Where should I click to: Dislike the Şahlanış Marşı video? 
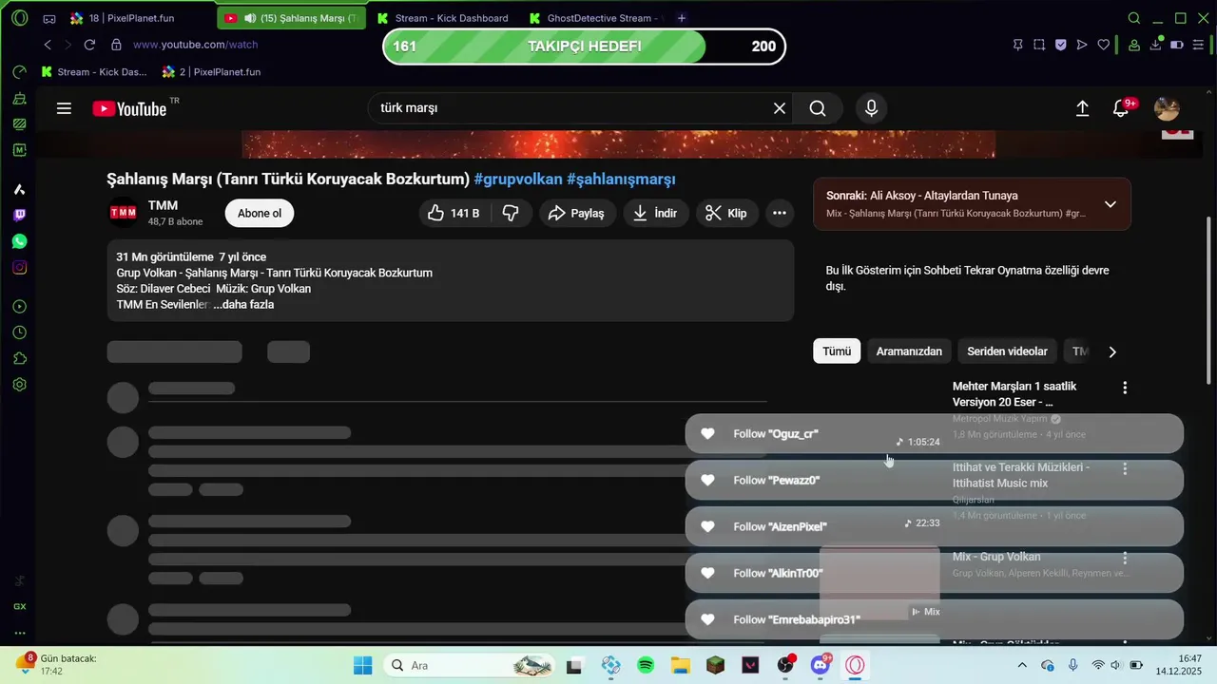click(x=511, y=213)
